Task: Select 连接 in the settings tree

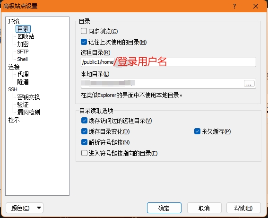Action: (14, 67)
